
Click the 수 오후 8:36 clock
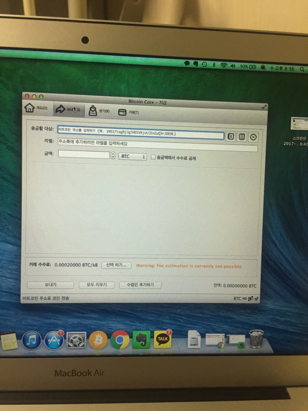pos(282,69)
